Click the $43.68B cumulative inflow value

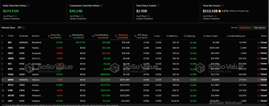[x=106, y=42]
